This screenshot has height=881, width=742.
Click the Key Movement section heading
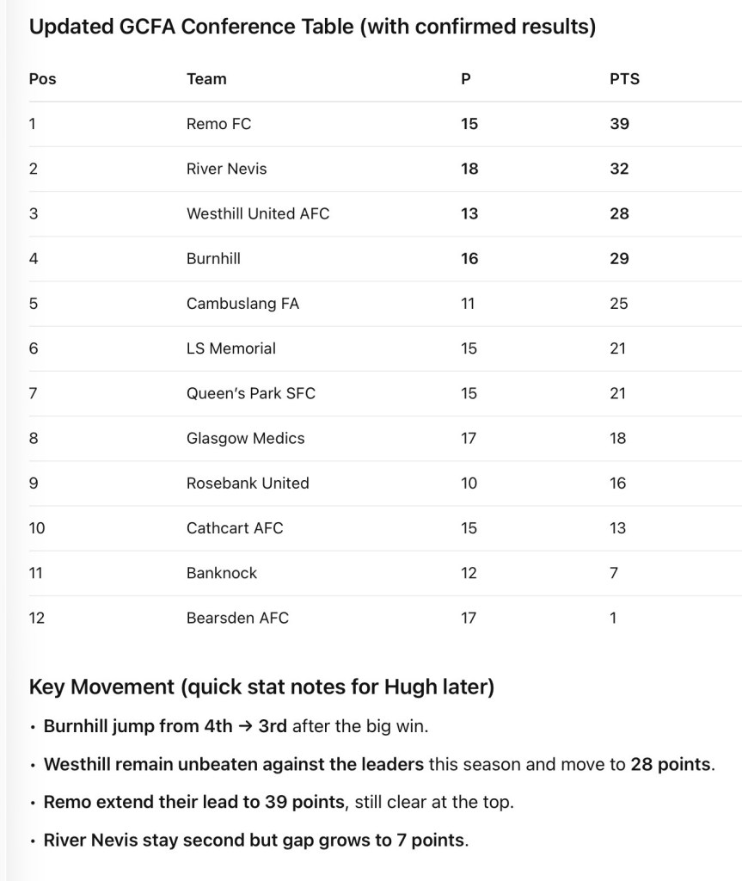261,687
